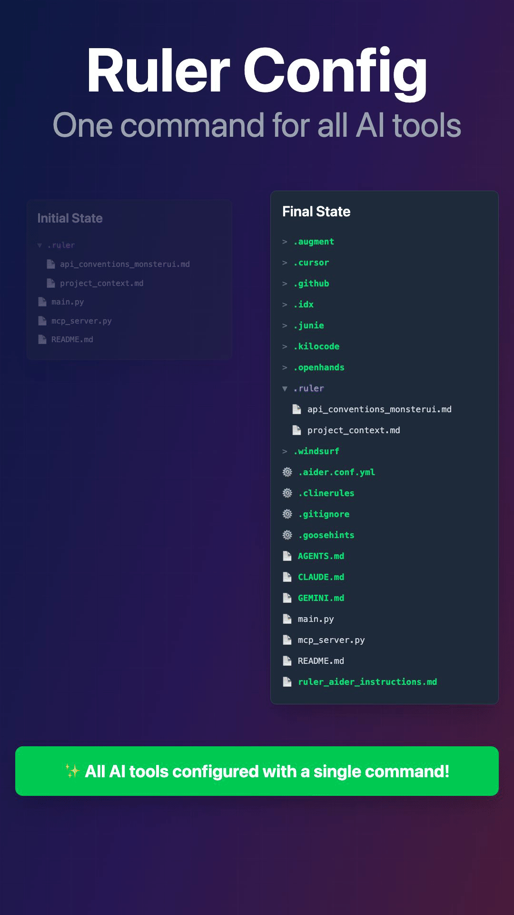Viewport: 514px width, 915px height.
Task: Click the gear icon beside .aider.conf.yml
Action: click(x=287, y=472)
